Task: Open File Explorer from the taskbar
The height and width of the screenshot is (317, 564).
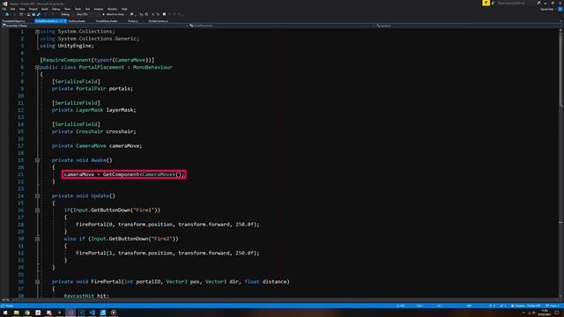Action: click(16, 313)
